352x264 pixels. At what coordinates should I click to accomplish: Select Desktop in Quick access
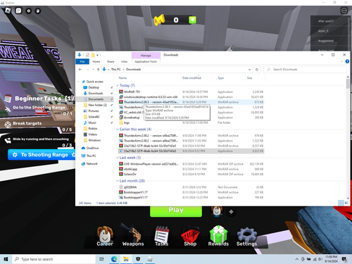94,87
